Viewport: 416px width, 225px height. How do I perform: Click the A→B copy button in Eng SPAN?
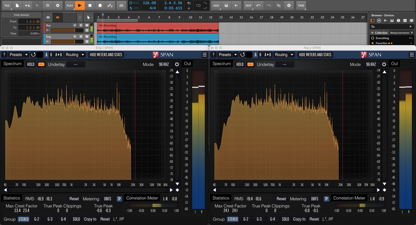click(58, 55)
